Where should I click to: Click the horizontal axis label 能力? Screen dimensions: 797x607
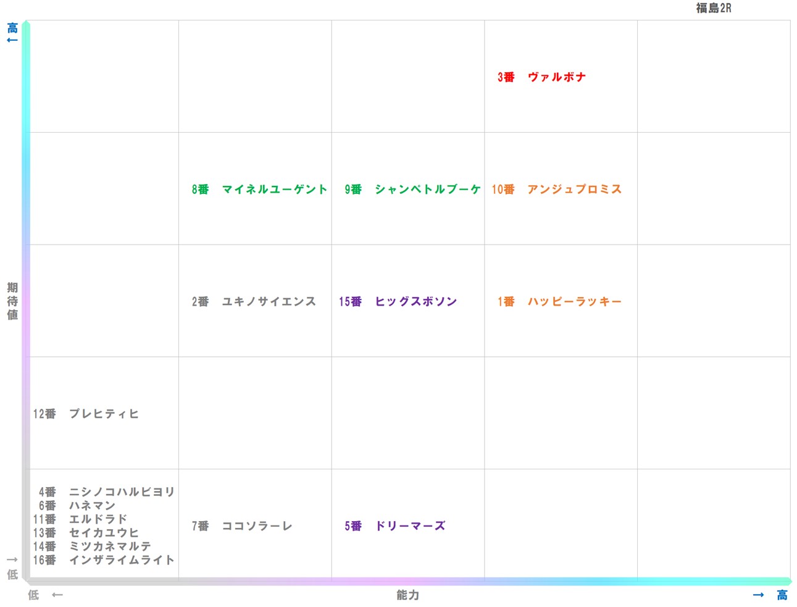407,595
